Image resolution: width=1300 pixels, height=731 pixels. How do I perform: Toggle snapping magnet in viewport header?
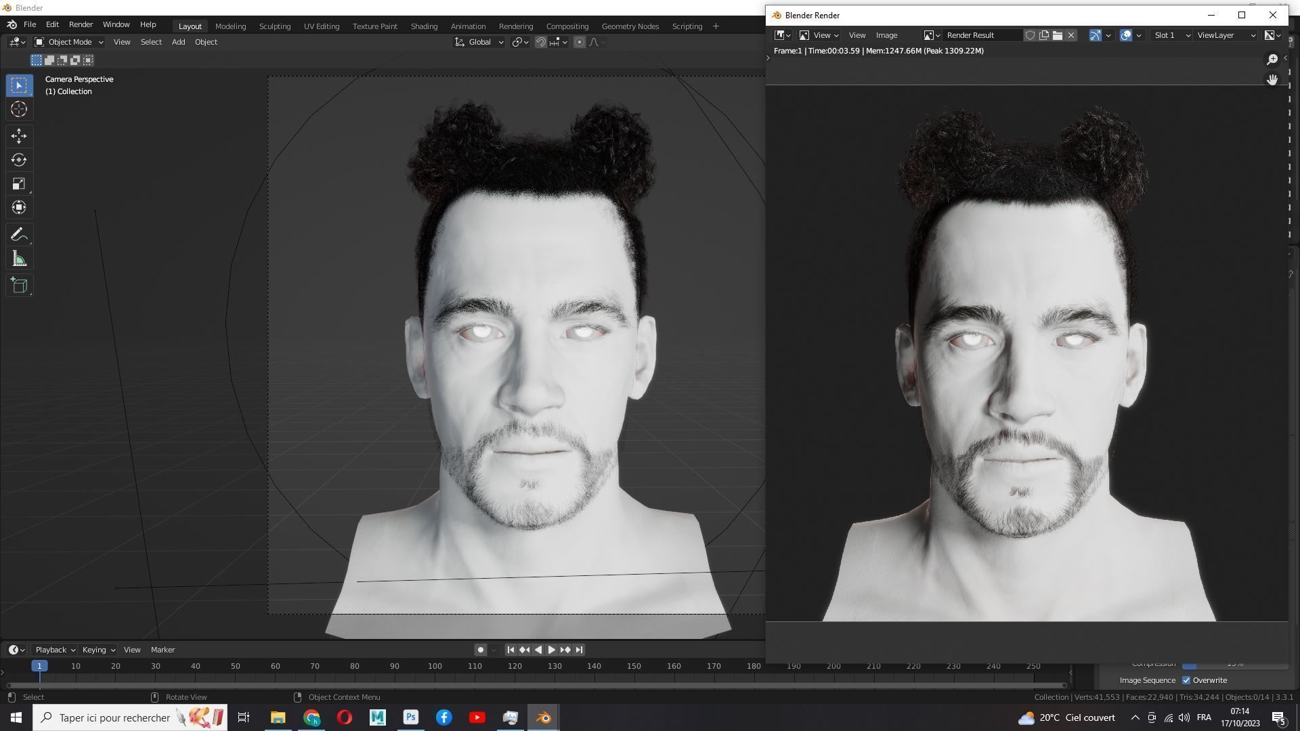[x=541, y=42]
